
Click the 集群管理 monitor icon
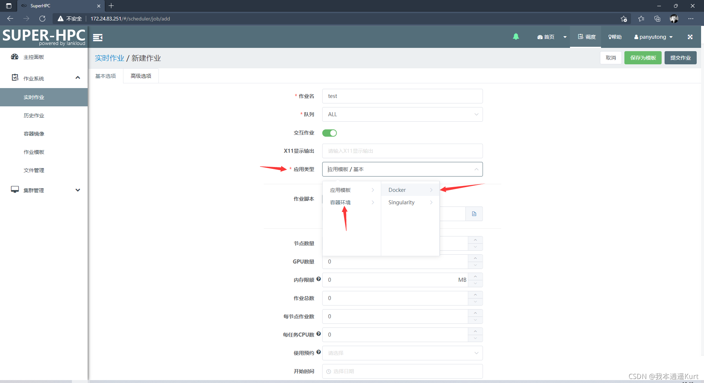15,189
